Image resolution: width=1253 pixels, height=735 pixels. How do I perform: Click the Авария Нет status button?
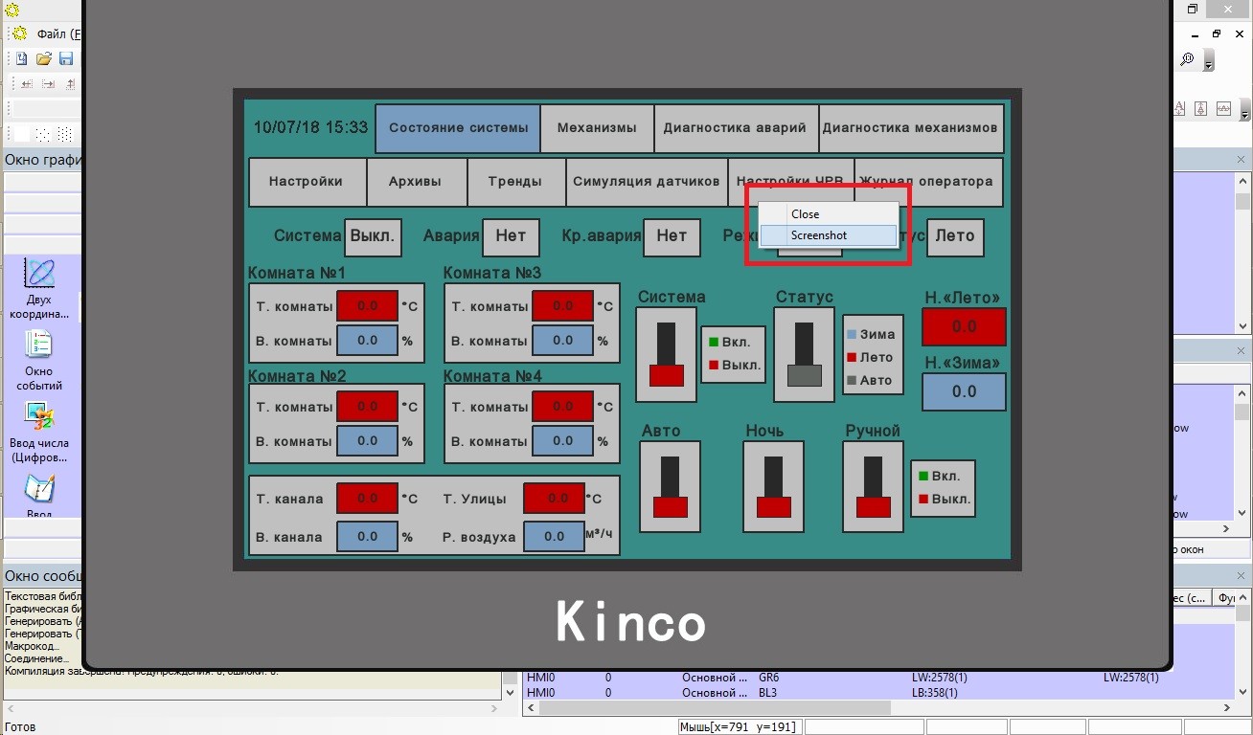tap(511, 236)
